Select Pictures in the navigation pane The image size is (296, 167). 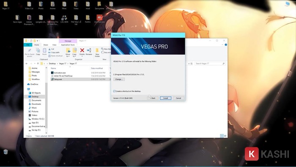35,111
